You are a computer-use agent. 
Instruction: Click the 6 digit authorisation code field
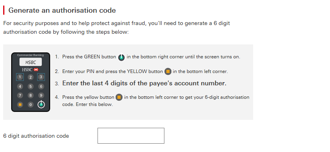[x=131, y=136]
